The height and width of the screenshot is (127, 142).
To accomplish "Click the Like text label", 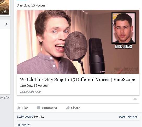I will coord(25,108).
